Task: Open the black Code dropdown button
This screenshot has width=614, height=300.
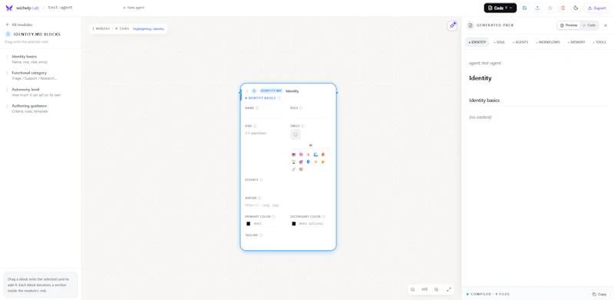Action: (500, 8)
